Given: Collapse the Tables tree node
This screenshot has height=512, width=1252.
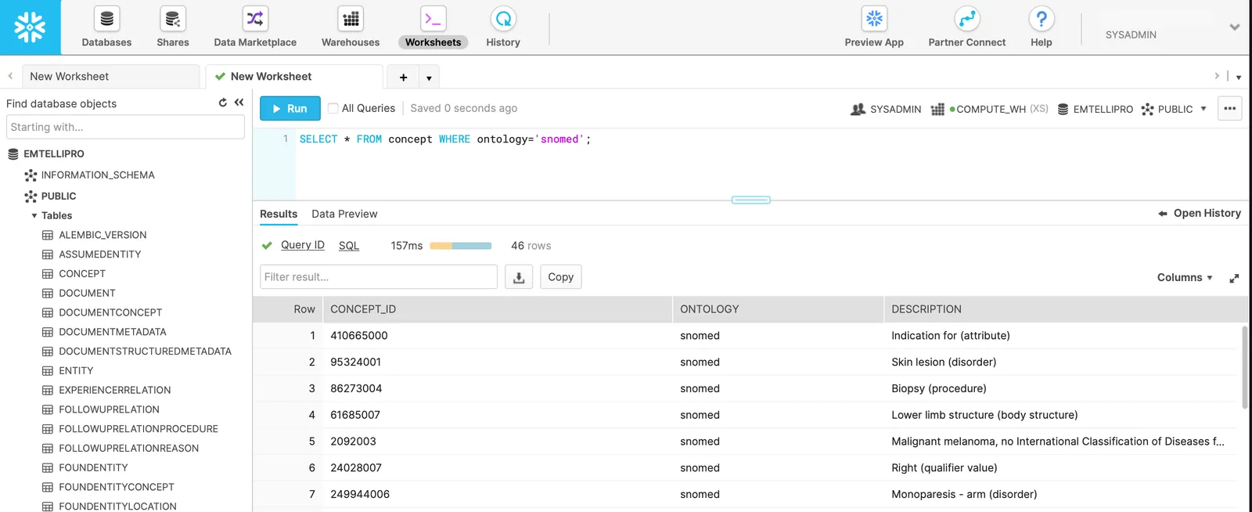Looking at the screenshot, I should coord(34,216).
